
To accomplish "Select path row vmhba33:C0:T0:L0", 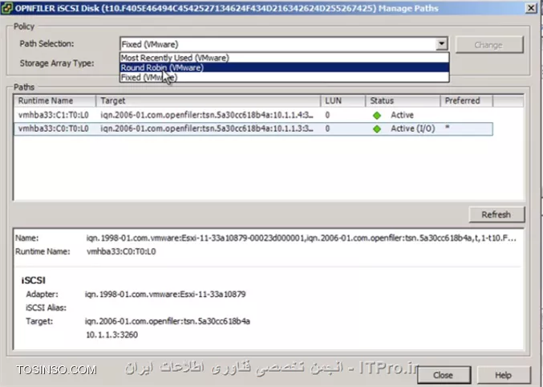I will 253,128.
